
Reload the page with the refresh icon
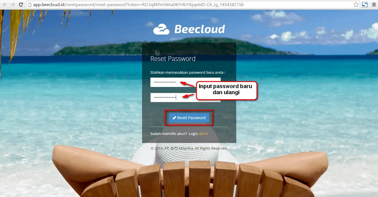21,5
